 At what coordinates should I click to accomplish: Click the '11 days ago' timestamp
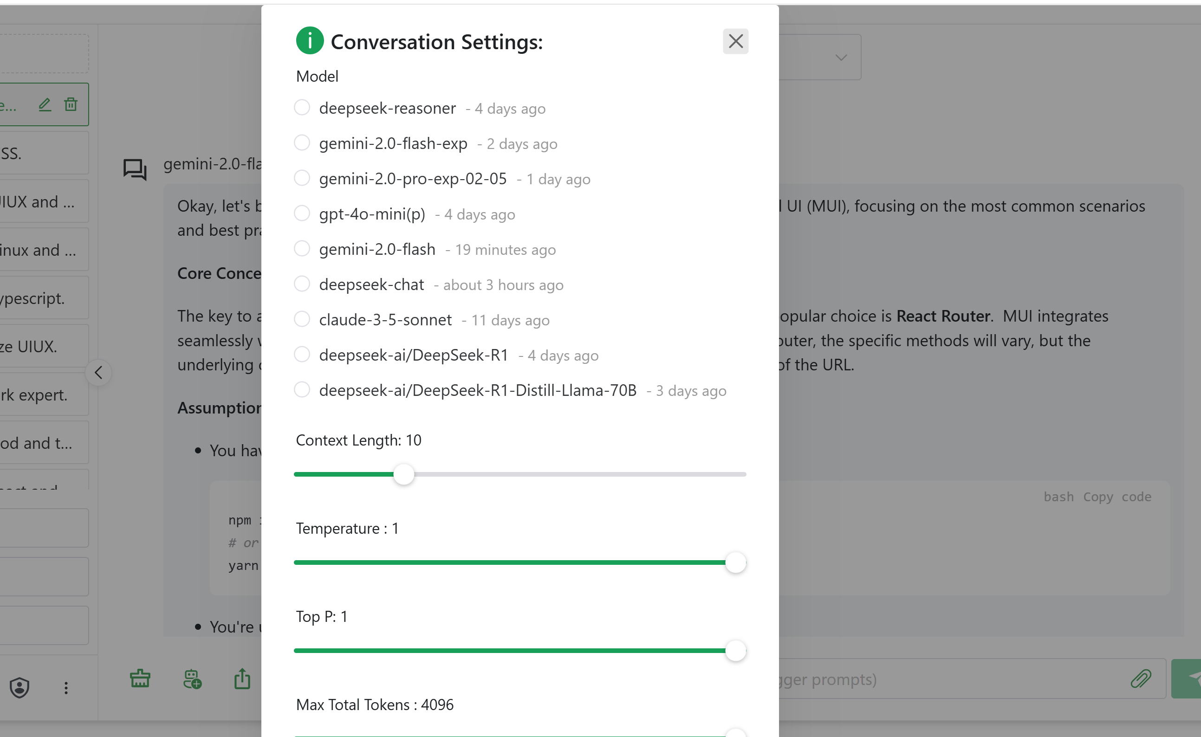click(510, 320)
